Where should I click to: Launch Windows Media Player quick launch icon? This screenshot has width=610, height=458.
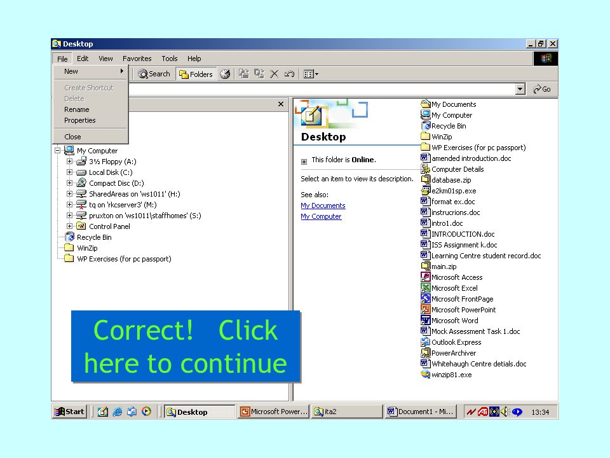(146, 412)
